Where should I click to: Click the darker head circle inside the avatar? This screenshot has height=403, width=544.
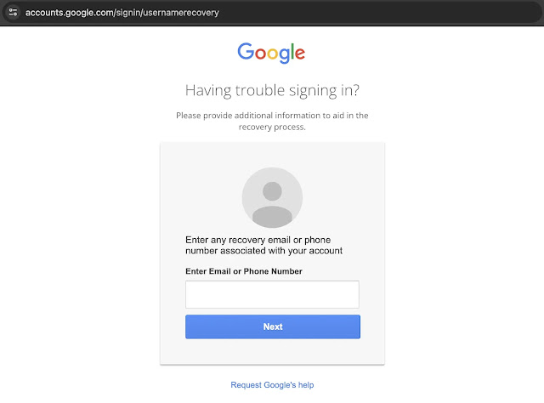(272, 191)
